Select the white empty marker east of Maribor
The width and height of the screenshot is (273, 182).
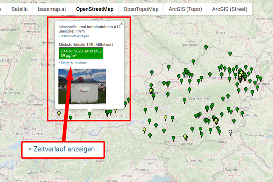tap(230, 132)
